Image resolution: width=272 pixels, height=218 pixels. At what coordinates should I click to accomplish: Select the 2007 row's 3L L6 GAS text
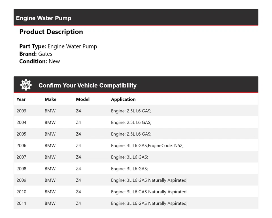tap(129, 157)
